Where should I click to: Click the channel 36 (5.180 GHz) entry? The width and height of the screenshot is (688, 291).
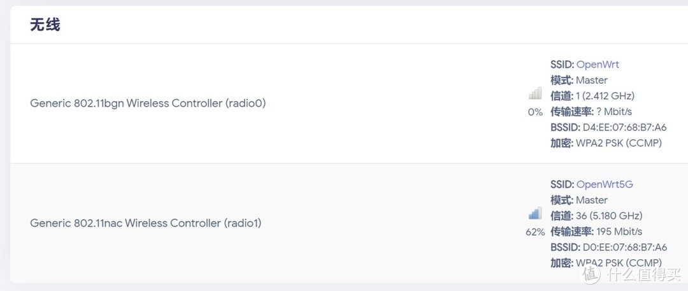pos(608,215)
